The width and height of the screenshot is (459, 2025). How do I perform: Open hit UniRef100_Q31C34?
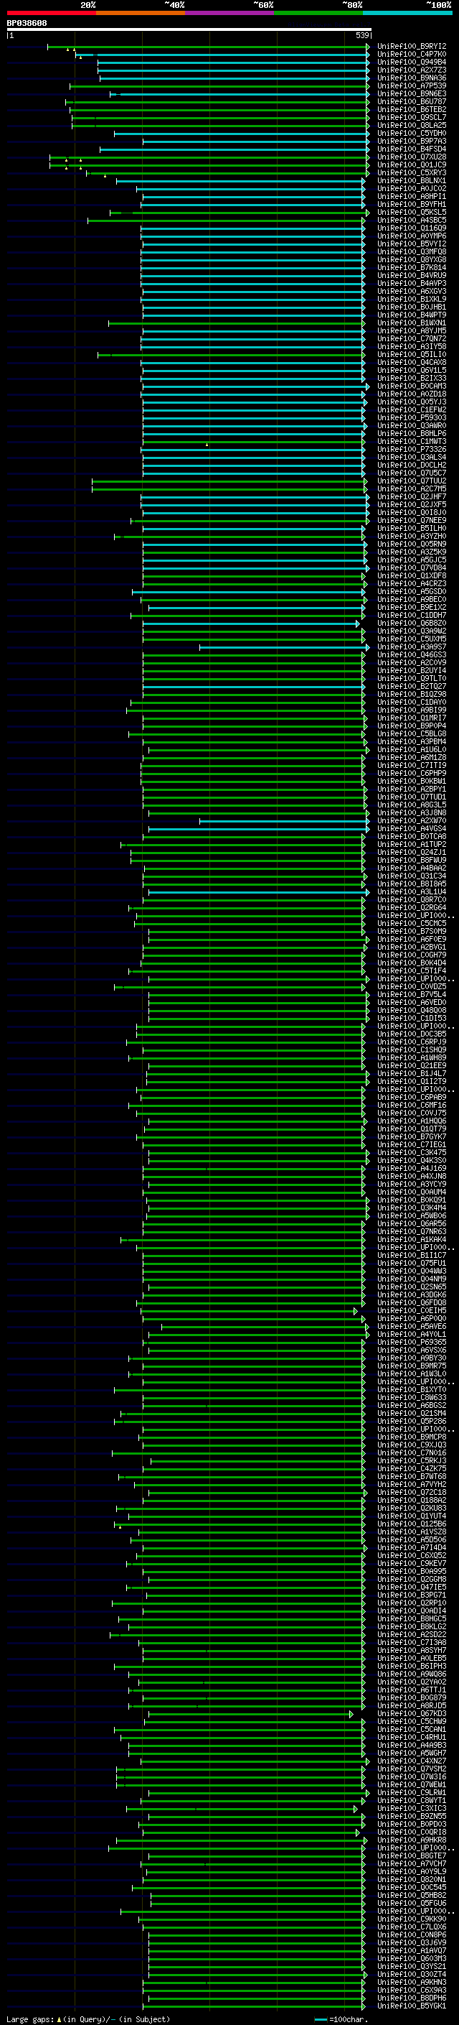412,876
